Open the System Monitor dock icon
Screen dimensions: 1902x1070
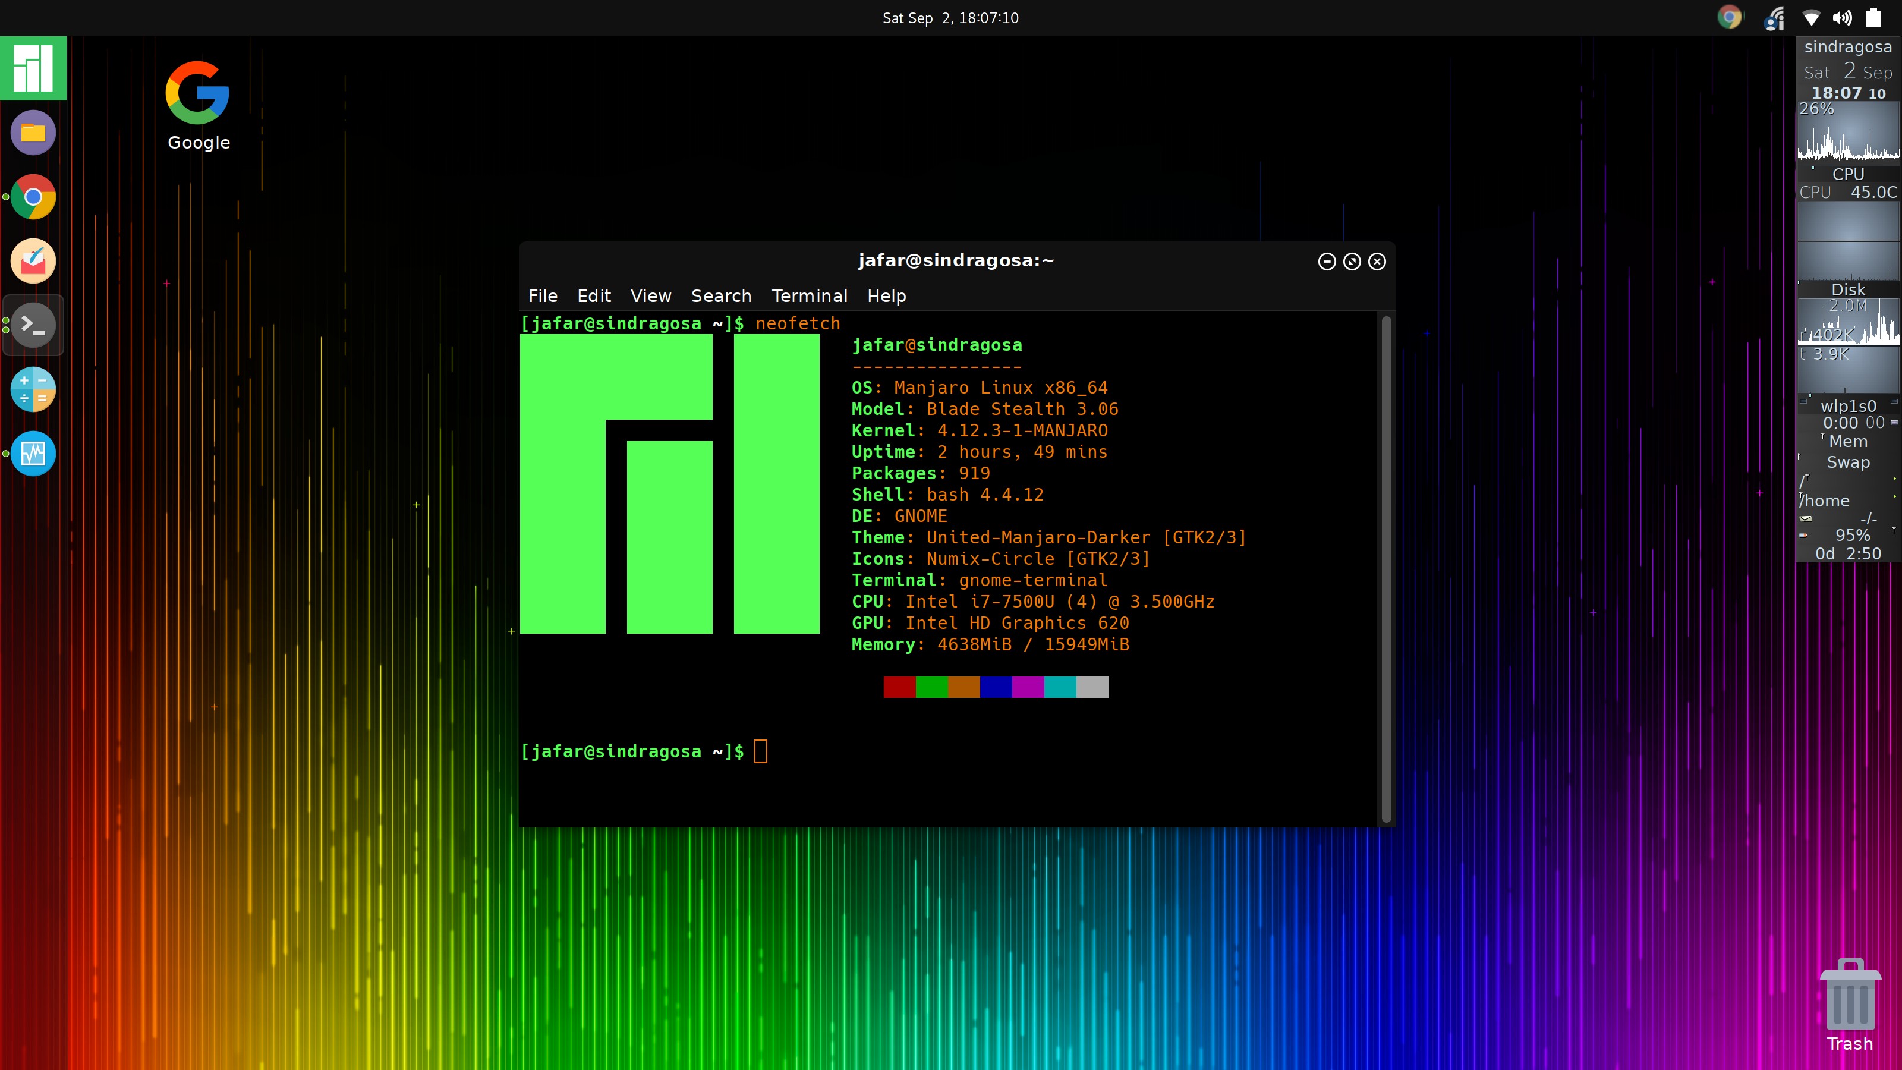[x=33, y=454]
